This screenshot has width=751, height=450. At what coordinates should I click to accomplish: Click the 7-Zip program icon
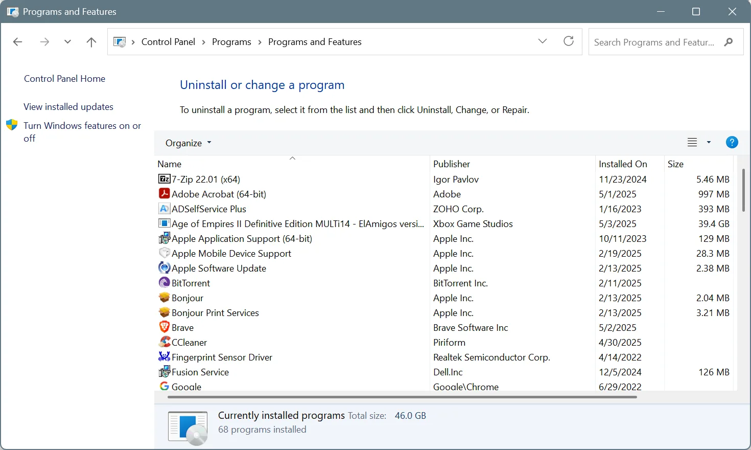tap(164, 179)
